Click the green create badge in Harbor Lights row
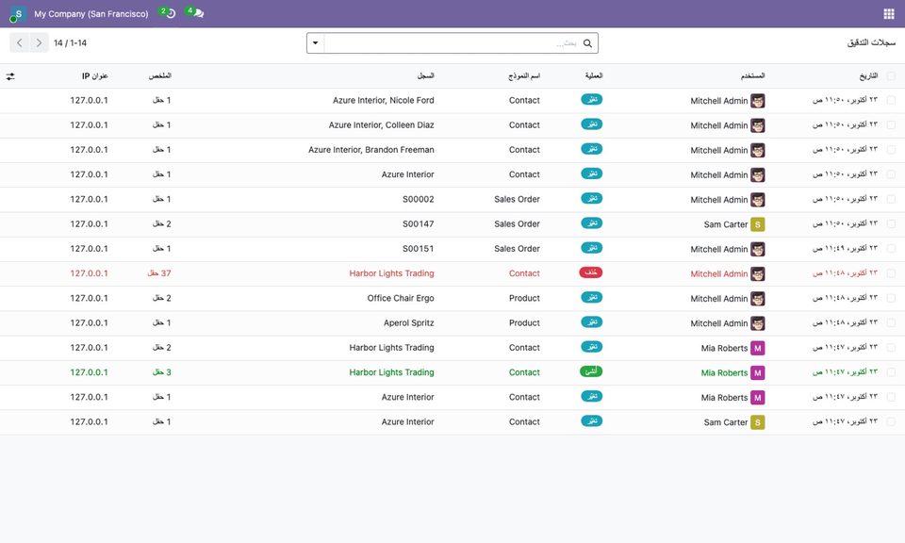This screenshot has width=905, height=543. (x=591, y=371)
